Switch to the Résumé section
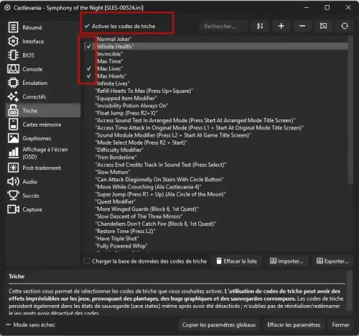The width and height of the screenshot is (359, 336). pos(43,27)
